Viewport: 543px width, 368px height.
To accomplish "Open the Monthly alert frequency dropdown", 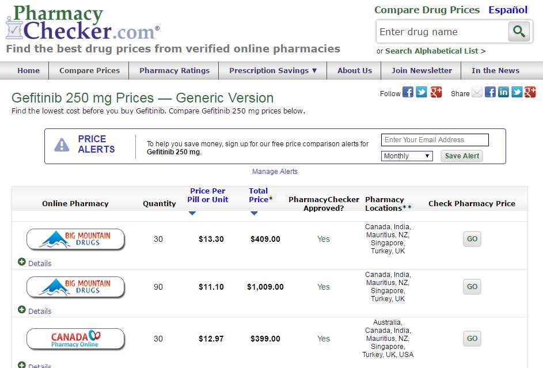I will click(407, 156).
